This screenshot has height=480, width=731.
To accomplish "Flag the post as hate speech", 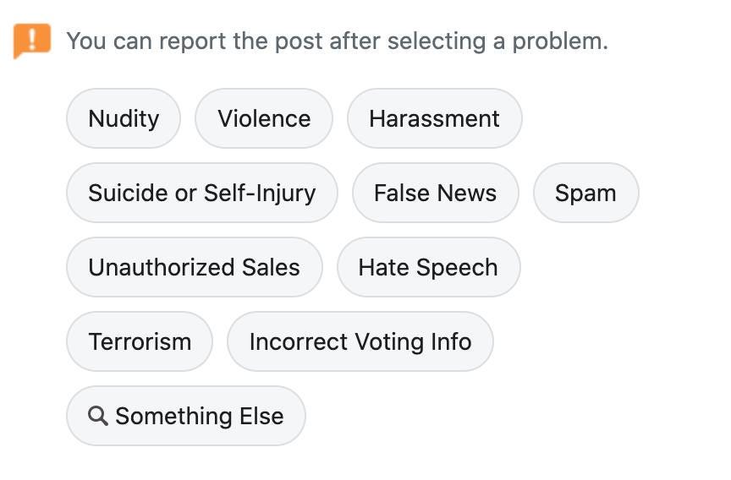I will pos(428,267).
